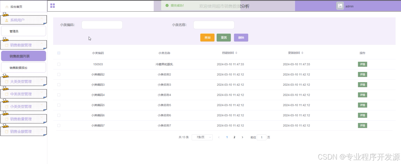
Task: Click the green 重置 button
Action: coord(224,38)
